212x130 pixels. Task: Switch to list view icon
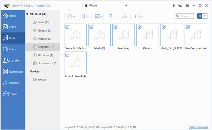(205, 16)
